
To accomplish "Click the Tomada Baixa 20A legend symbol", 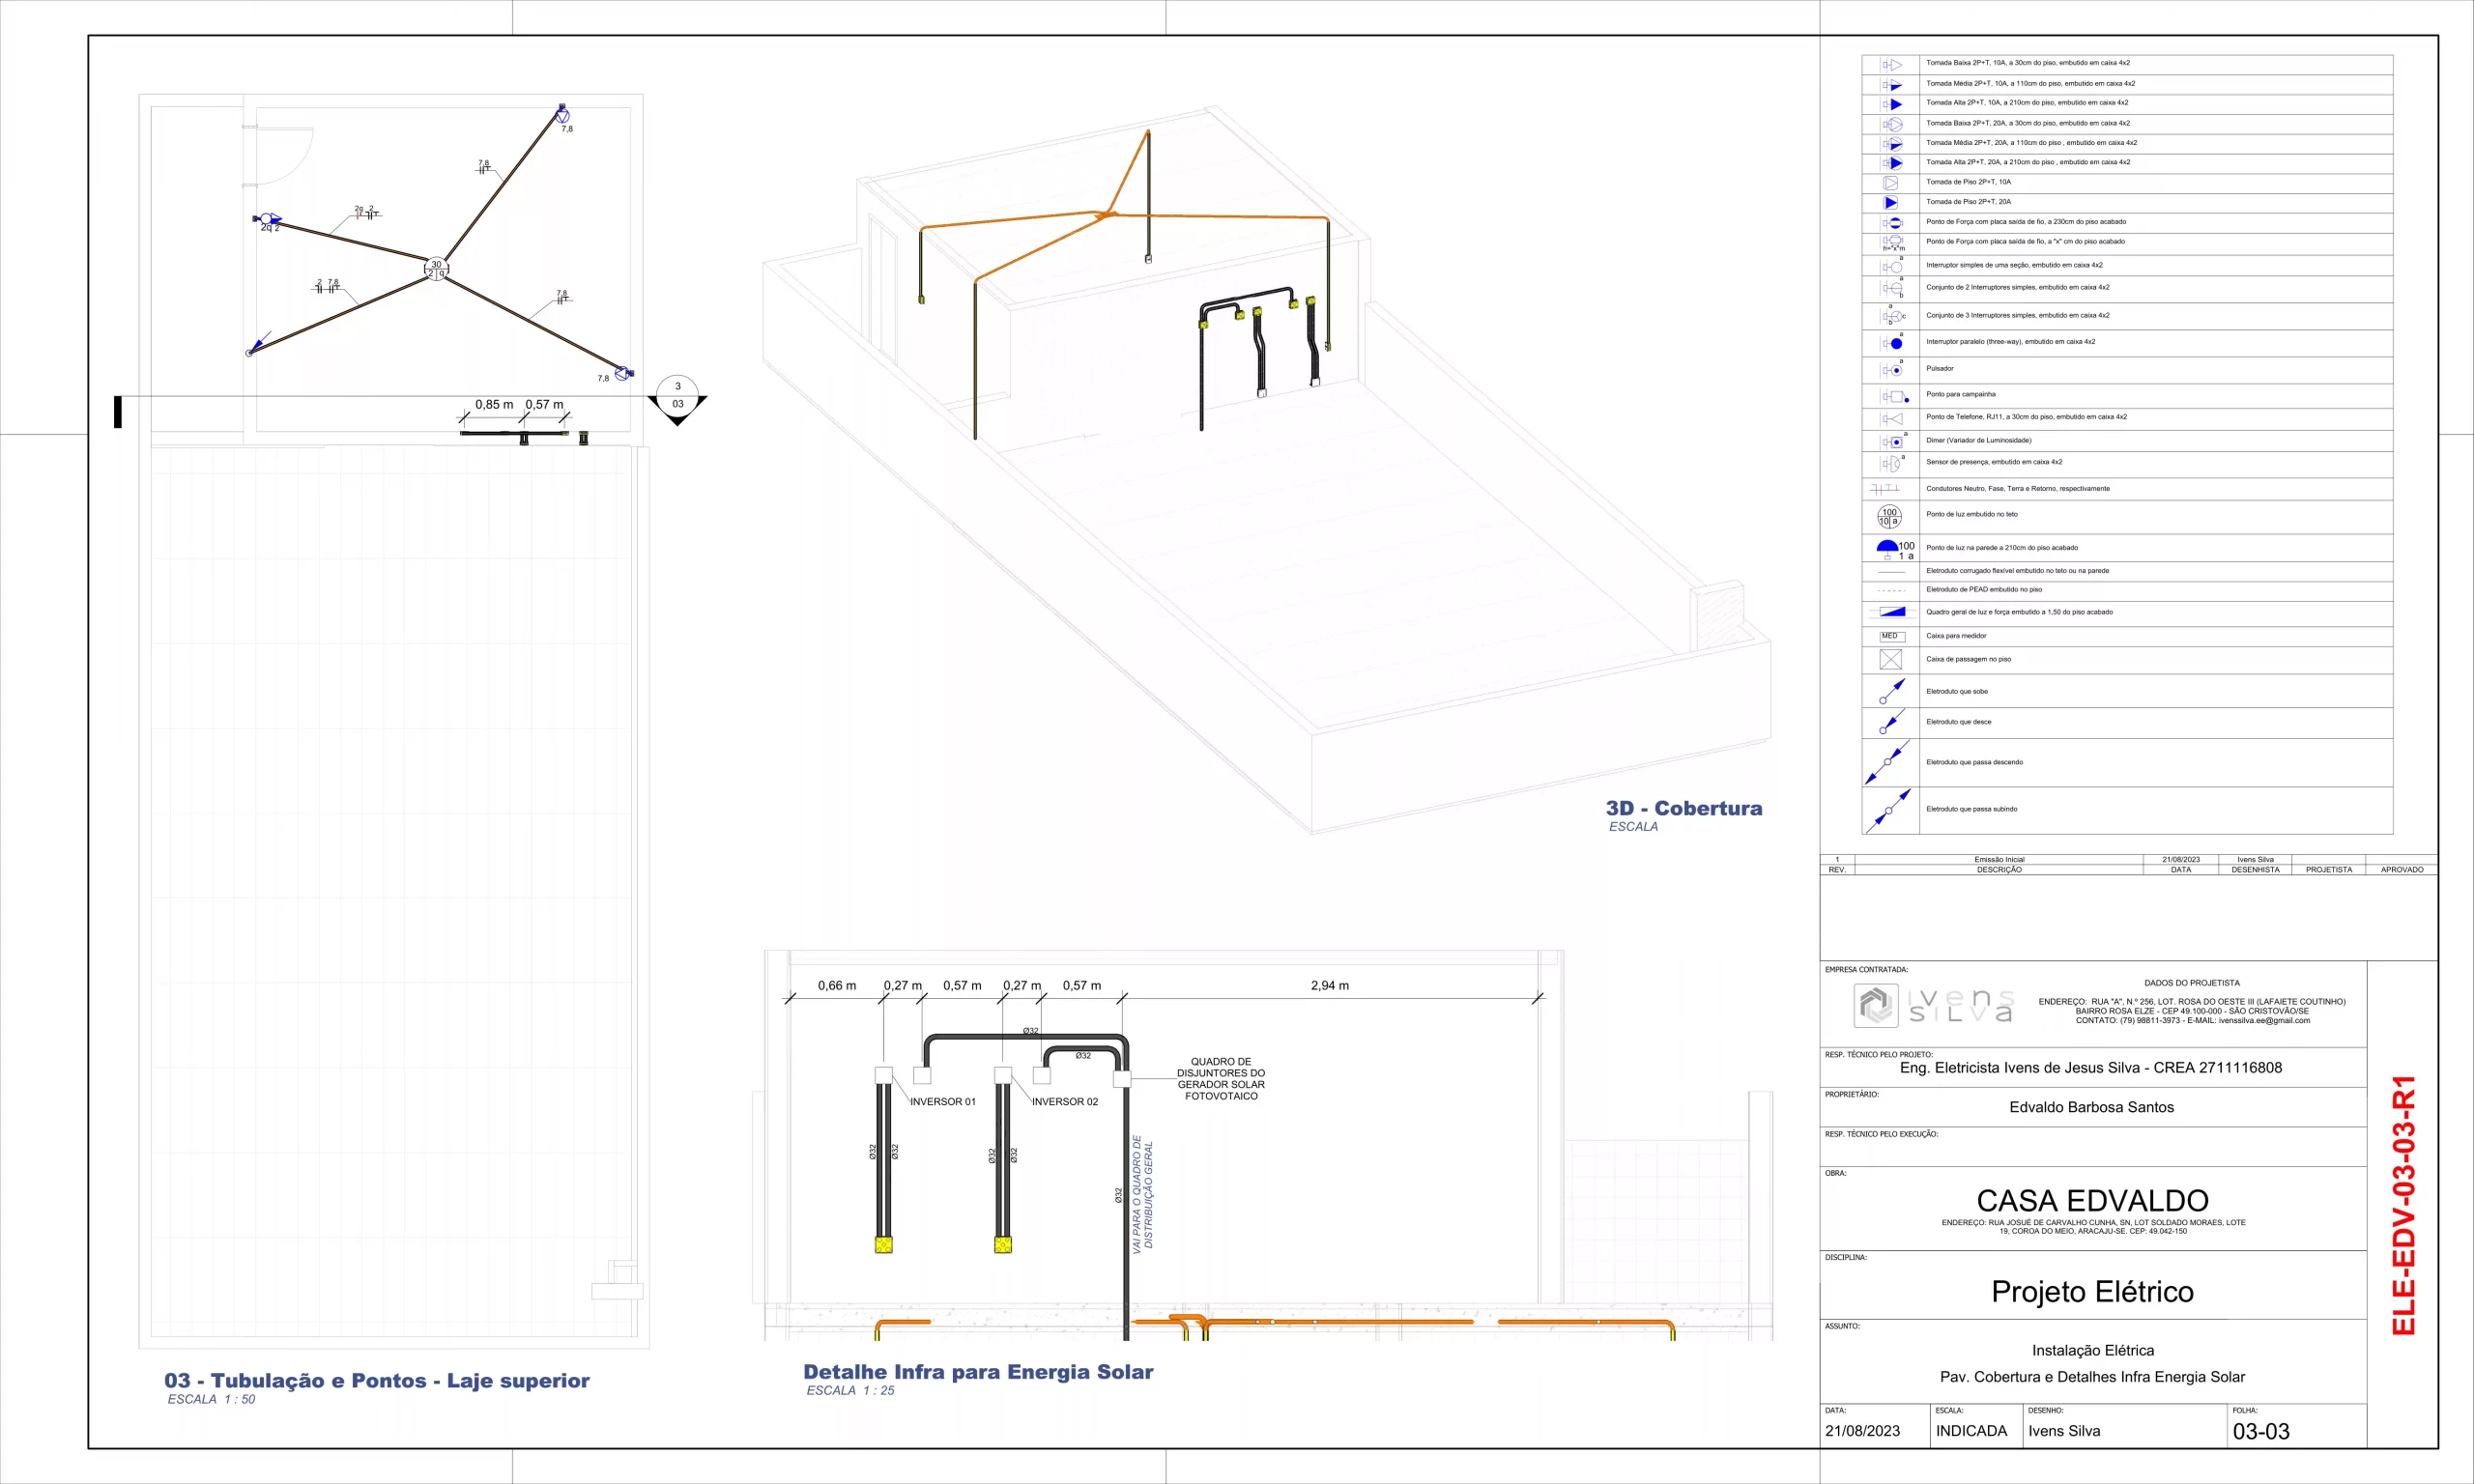I will click(1891, 124).
